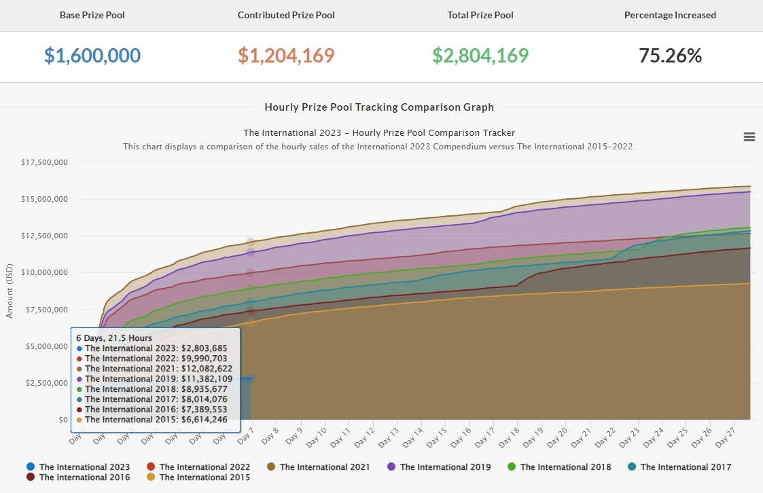Click the $1,600,000 base prize pool value

tap(92, 56)
